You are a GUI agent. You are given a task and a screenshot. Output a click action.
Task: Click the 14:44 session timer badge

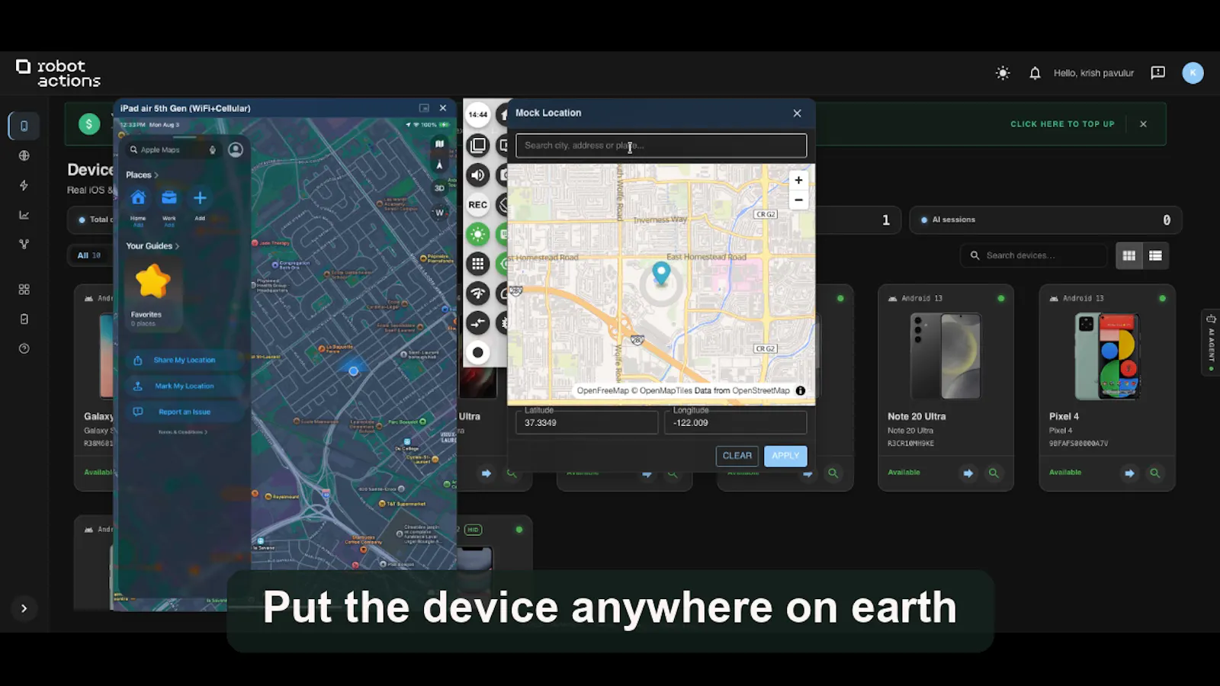click(x=478, y=115)
